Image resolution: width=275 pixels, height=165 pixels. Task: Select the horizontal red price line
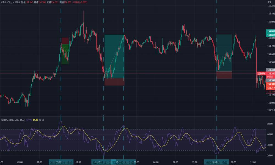point(165,74)
